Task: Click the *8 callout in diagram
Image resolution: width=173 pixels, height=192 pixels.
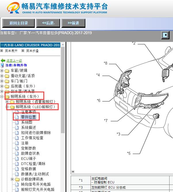Action: [105, 63]
